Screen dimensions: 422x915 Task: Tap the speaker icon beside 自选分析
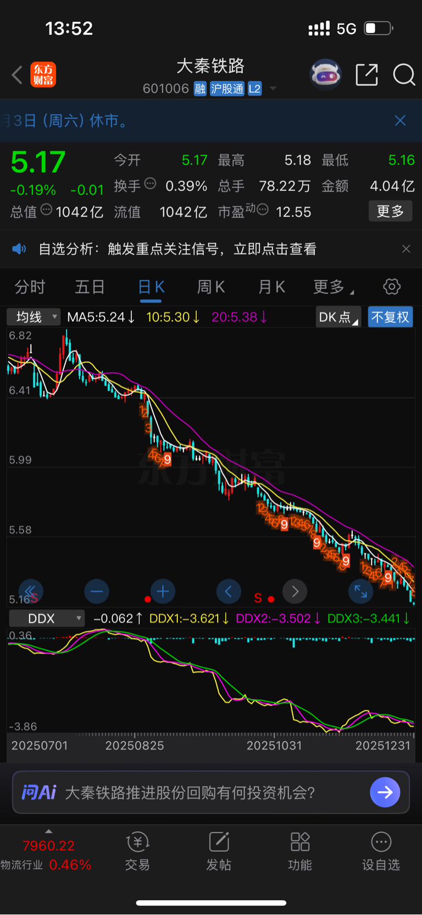(19, 249)
